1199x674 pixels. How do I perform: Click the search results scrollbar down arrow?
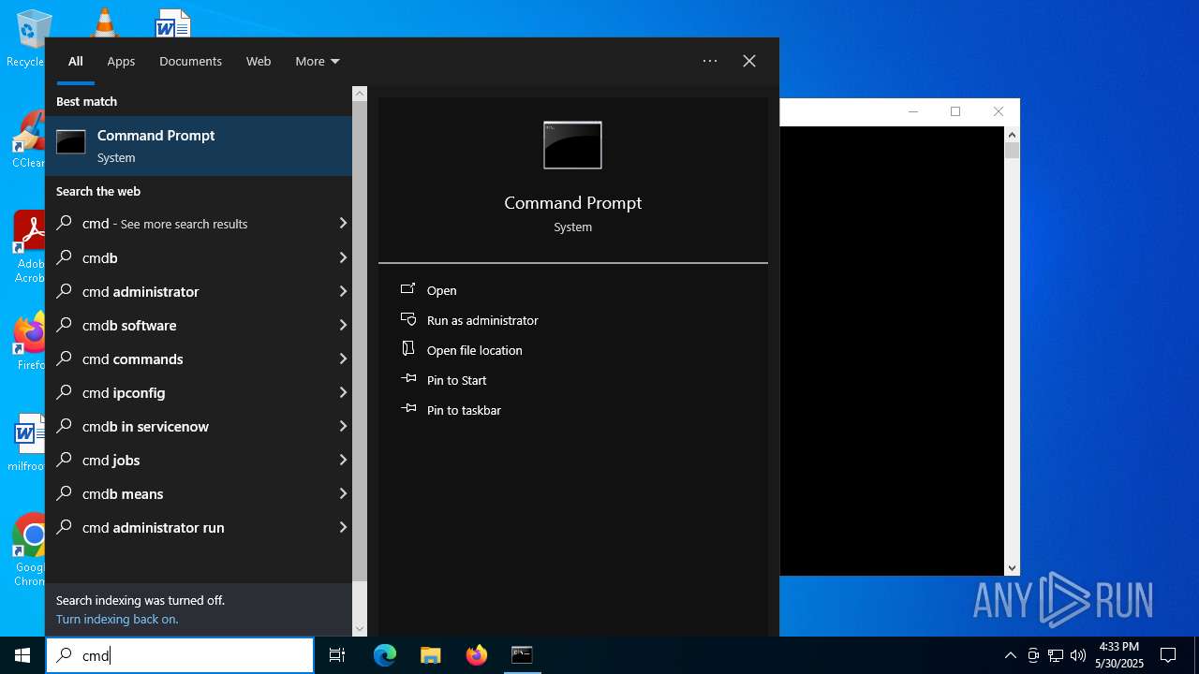(360, 629)
